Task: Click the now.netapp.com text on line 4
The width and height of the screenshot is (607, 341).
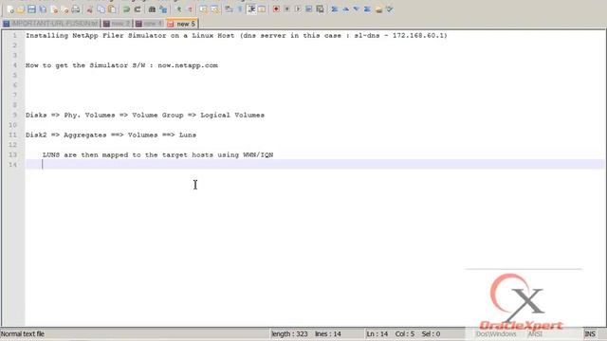Action: [188, 65]
